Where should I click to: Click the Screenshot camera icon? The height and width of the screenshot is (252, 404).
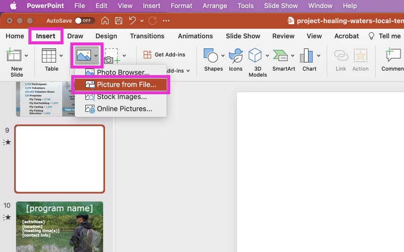[112, 56]
